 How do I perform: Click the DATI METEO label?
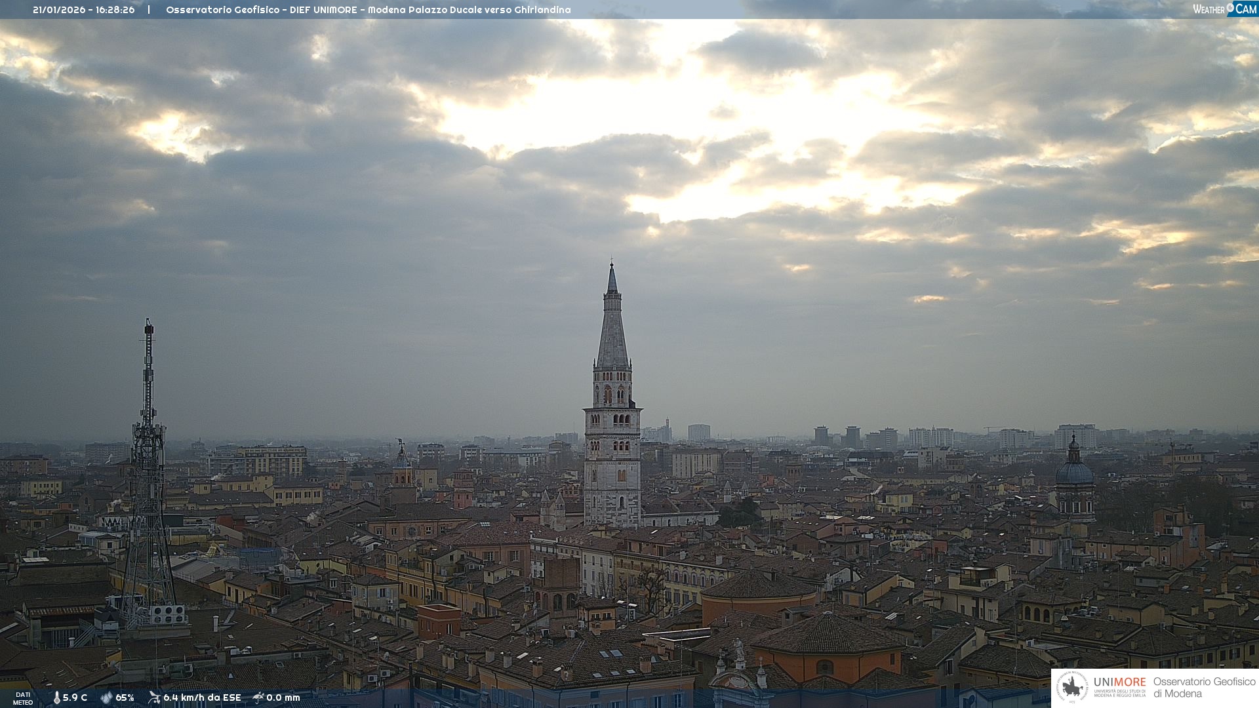pos(23,698)
